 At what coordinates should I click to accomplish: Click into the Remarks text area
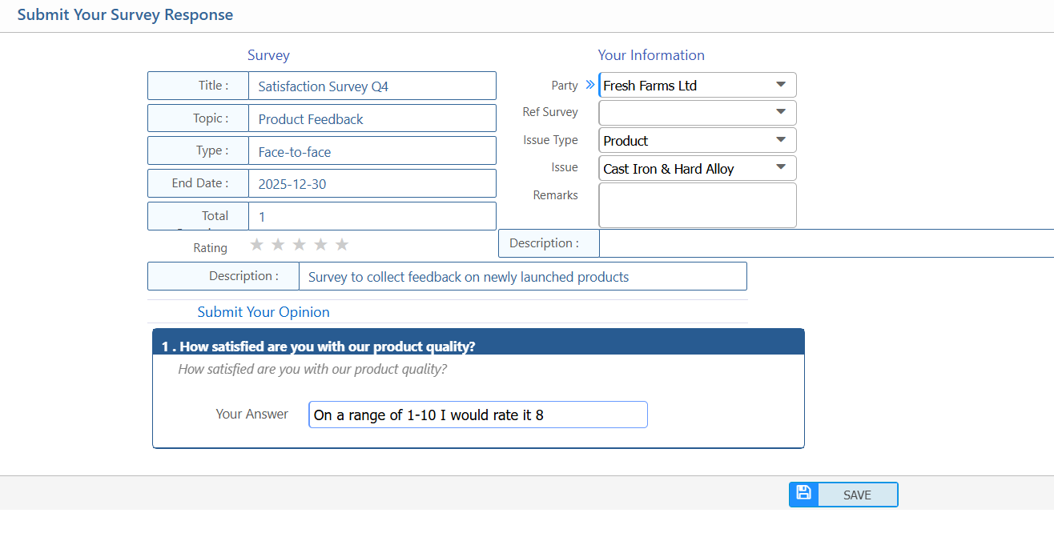point(698,205)
